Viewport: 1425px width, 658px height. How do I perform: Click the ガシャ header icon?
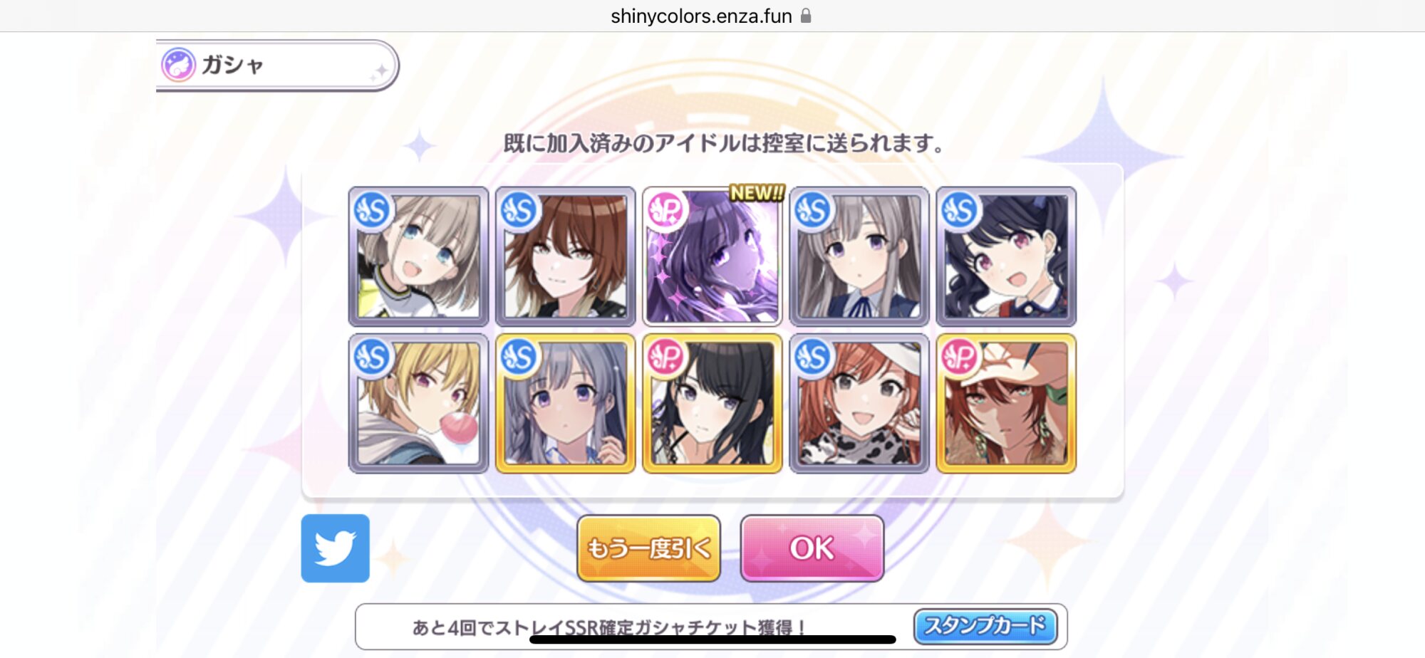click(x=178, y=65)
